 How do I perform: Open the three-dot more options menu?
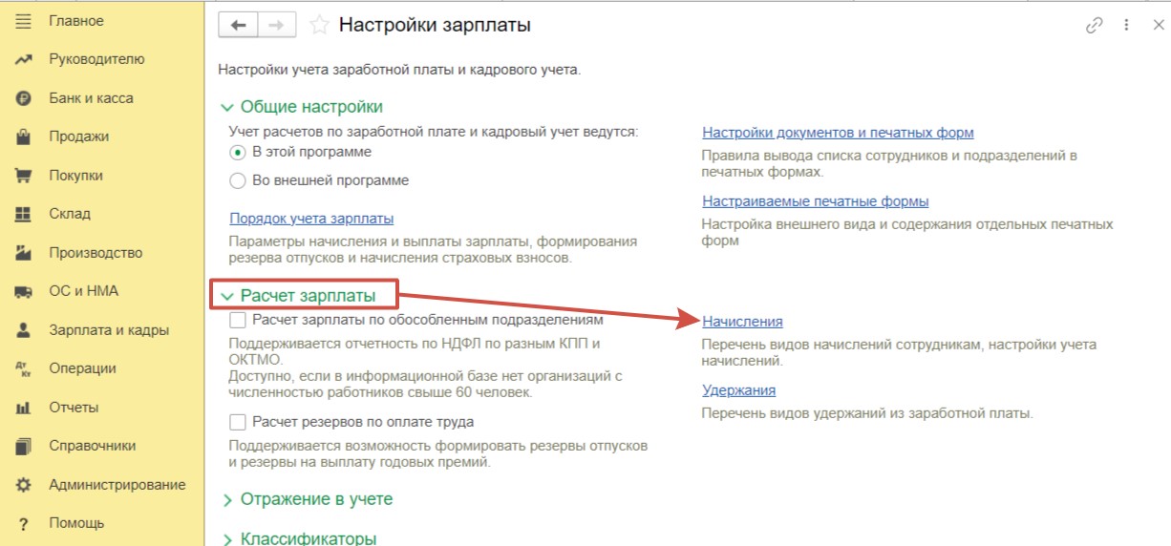(x=1126, y=26)
